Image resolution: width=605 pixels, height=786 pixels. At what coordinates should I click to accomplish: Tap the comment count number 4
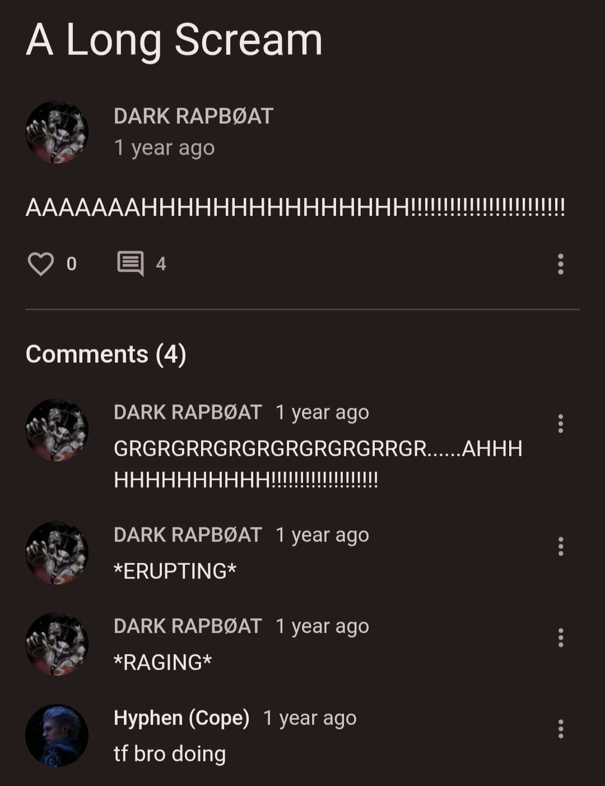pyautogui.click(x=161, y=264)
